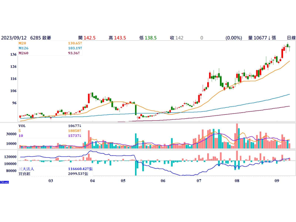Click the 03 month marker on timeline

(x=51, y=181)
